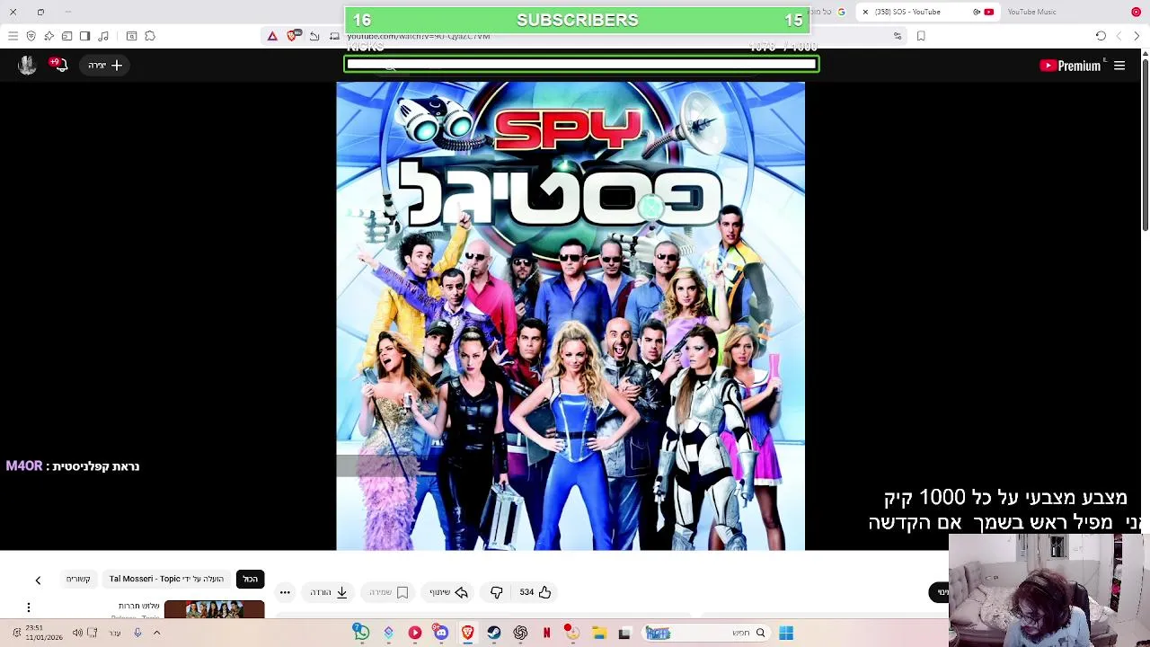Open ChatGPT from the taskbar

pos(520,633)
